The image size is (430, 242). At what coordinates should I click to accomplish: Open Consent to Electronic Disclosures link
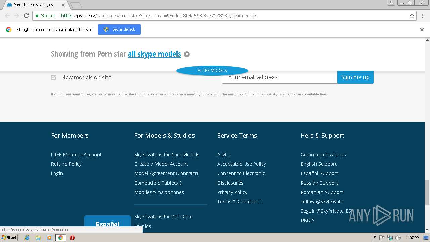pyautogui.click(x=241, y=178)
